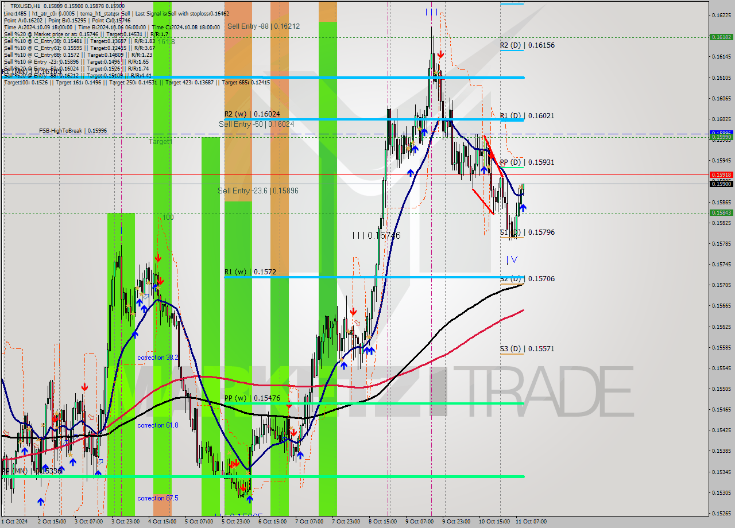Click the Sell %20 @ Market price info line
Screen dimensions: 735x528
click(x=86, y=34)
